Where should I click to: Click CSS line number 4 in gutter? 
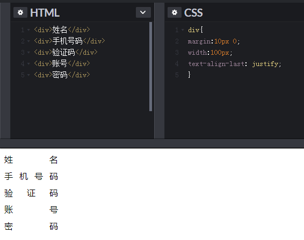[177, 64]
